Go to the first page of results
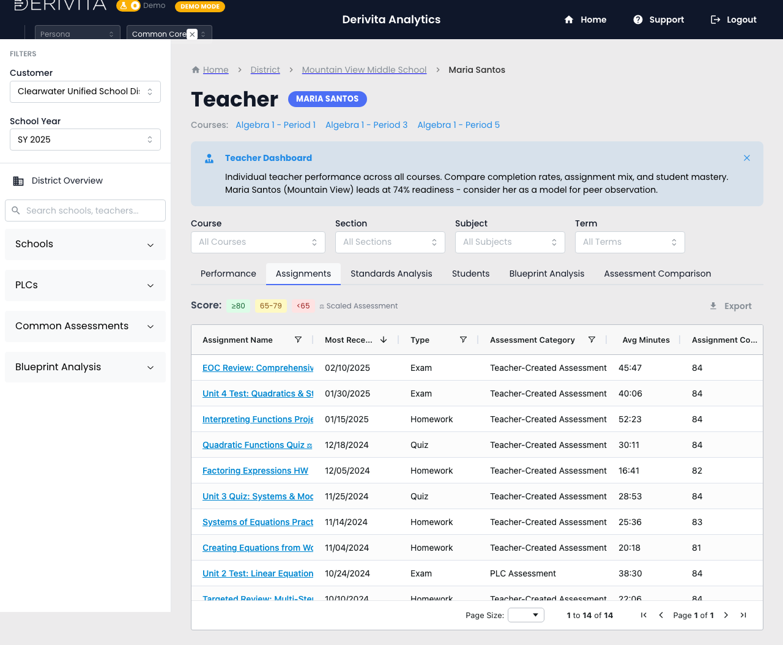Image resolution: width=783 pixels, height=645 pixels. point(644,615)
